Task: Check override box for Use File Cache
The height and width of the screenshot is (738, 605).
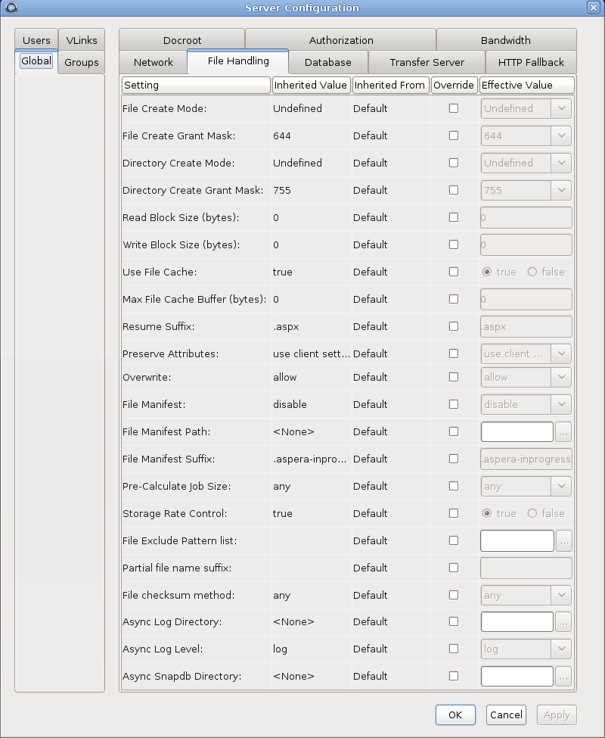Action: pyautogui.click(x=454, y=272)
